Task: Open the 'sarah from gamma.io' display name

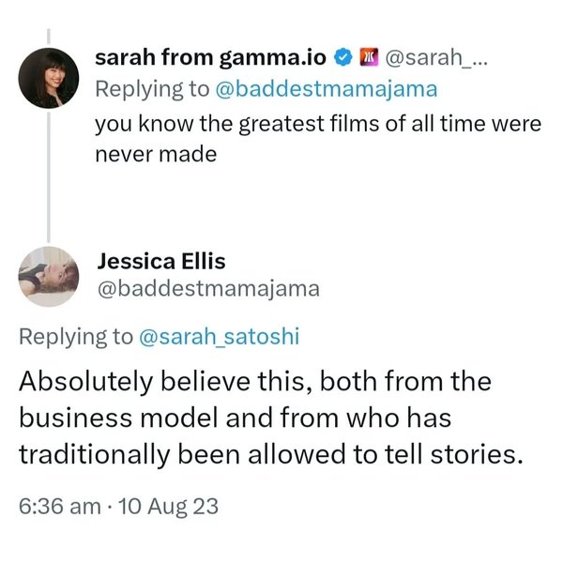Action: pyautogui.click(x=211, y=58)
